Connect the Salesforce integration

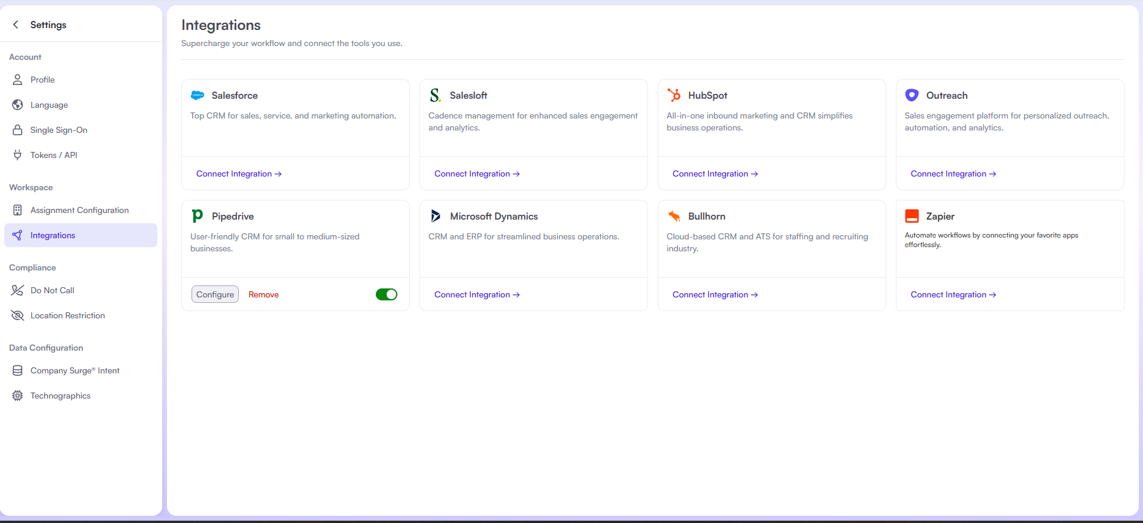click(x=239, y=174)
